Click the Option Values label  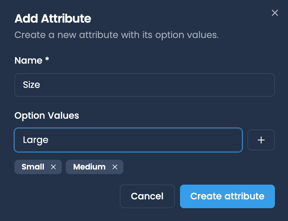(47, 115)
